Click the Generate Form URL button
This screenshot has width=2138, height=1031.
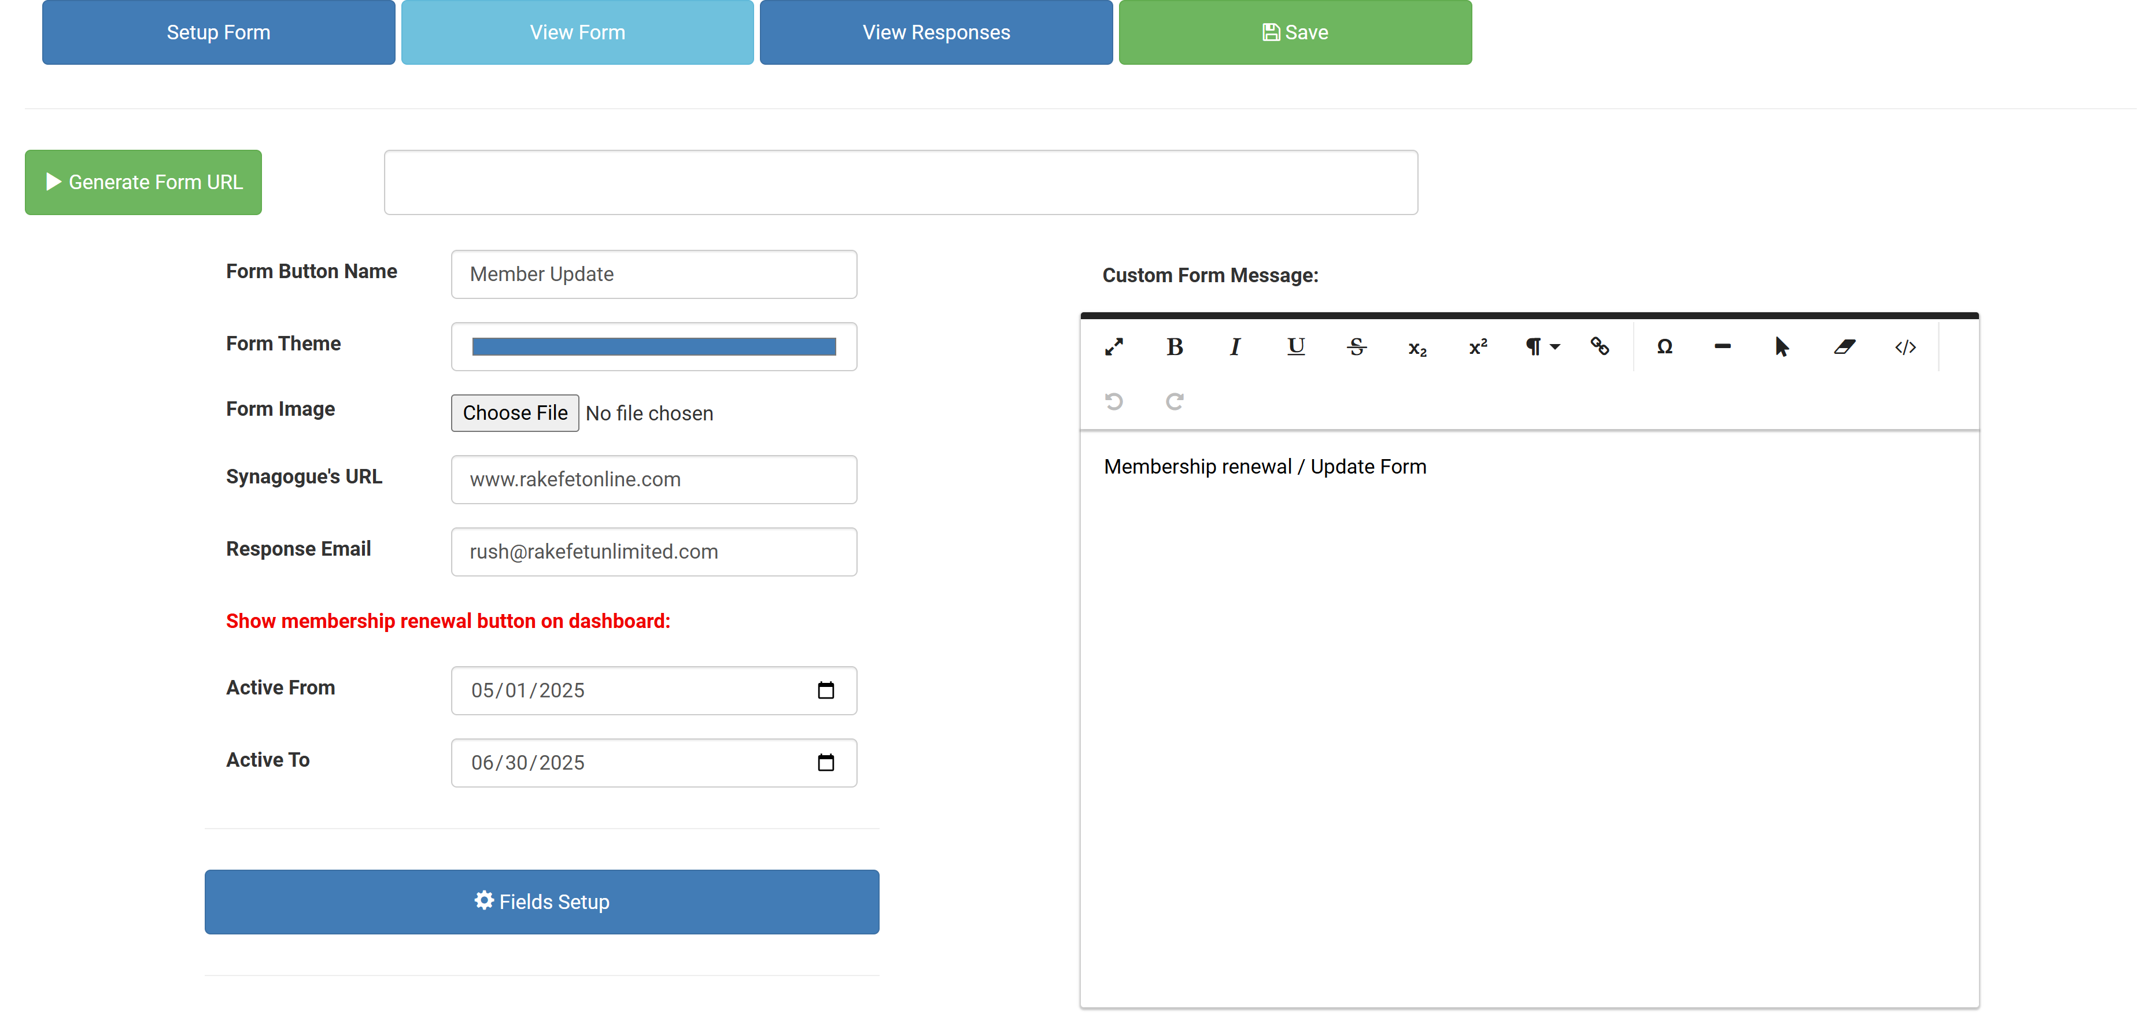(x=143, y=182)
